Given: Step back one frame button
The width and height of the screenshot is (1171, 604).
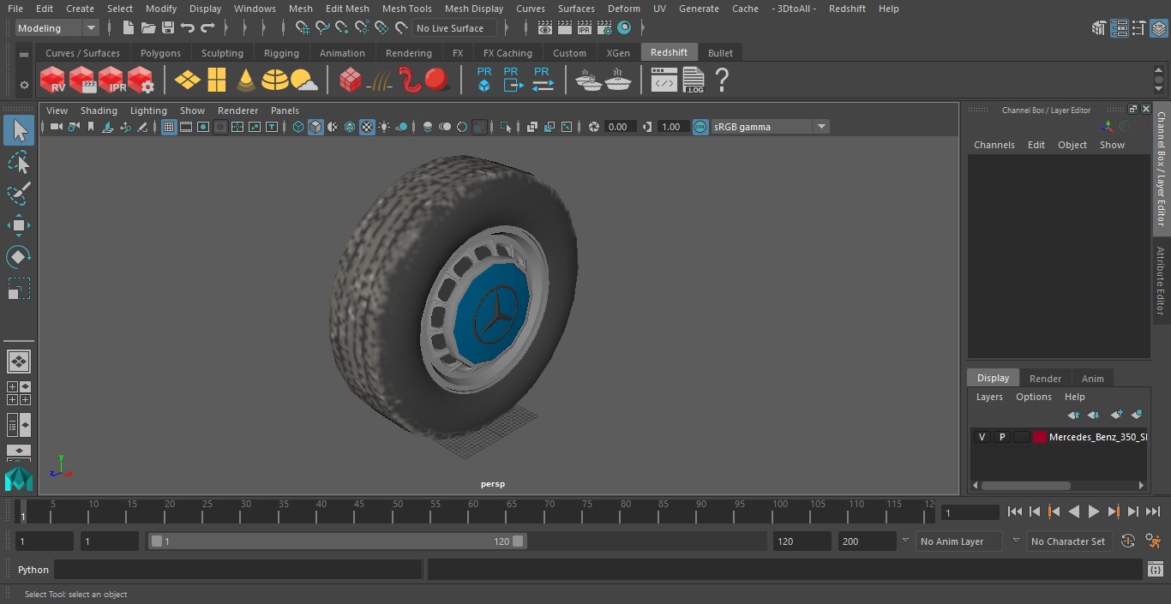Looking at the screenshot, I should [x=1034, y=511].
